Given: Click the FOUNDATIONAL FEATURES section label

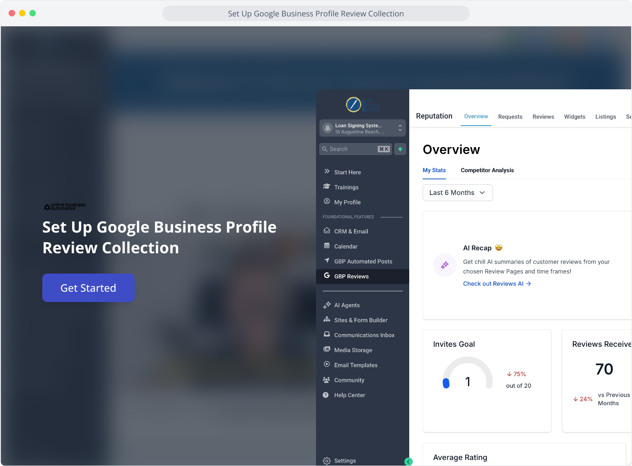Looking at the screenshot, I should pyautogui.click(x=348, y=217).
